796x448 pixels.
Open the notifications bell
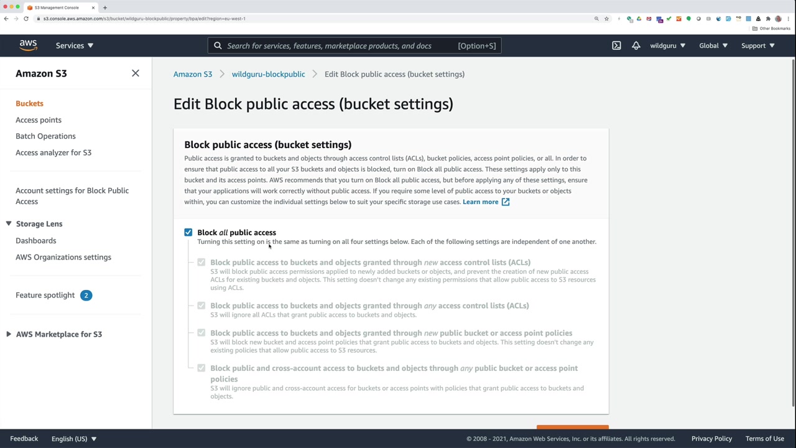coord(636,45)
